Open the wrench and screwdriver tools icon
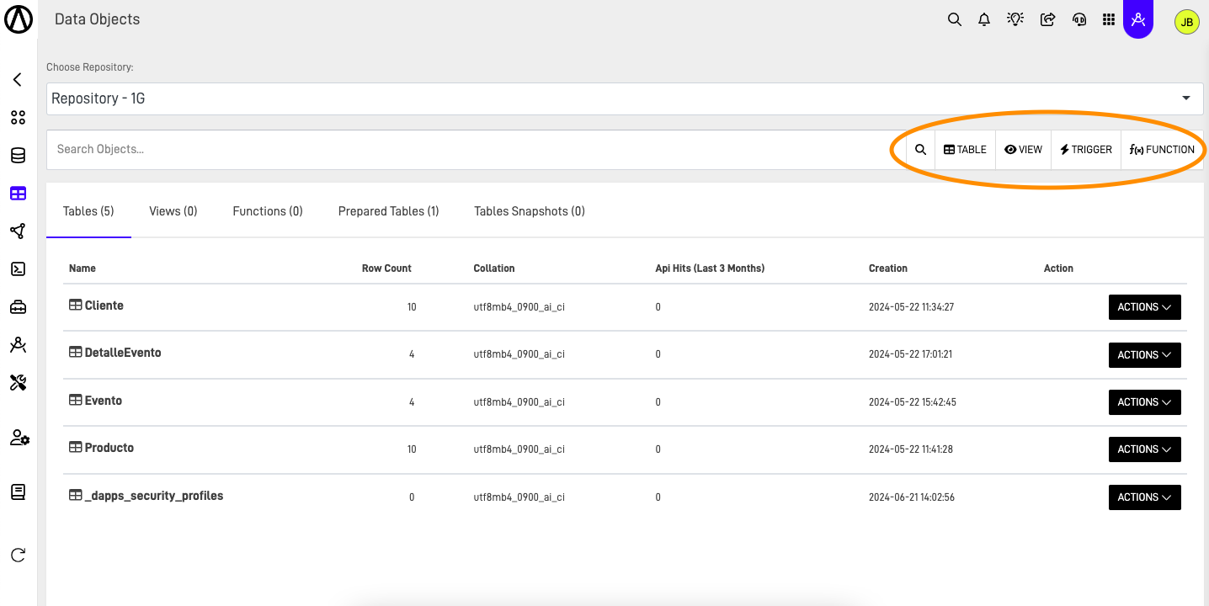The image size is (1209, 606). (x=18, y=383)
